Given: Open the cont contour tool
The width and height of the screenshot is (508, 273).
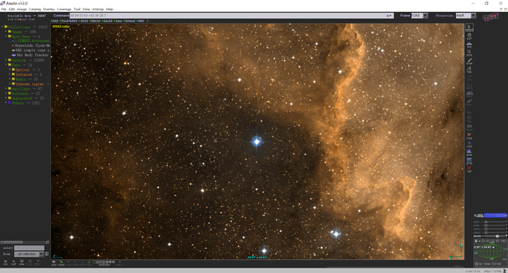Looking at the screenshot, I should click(469, 144).
